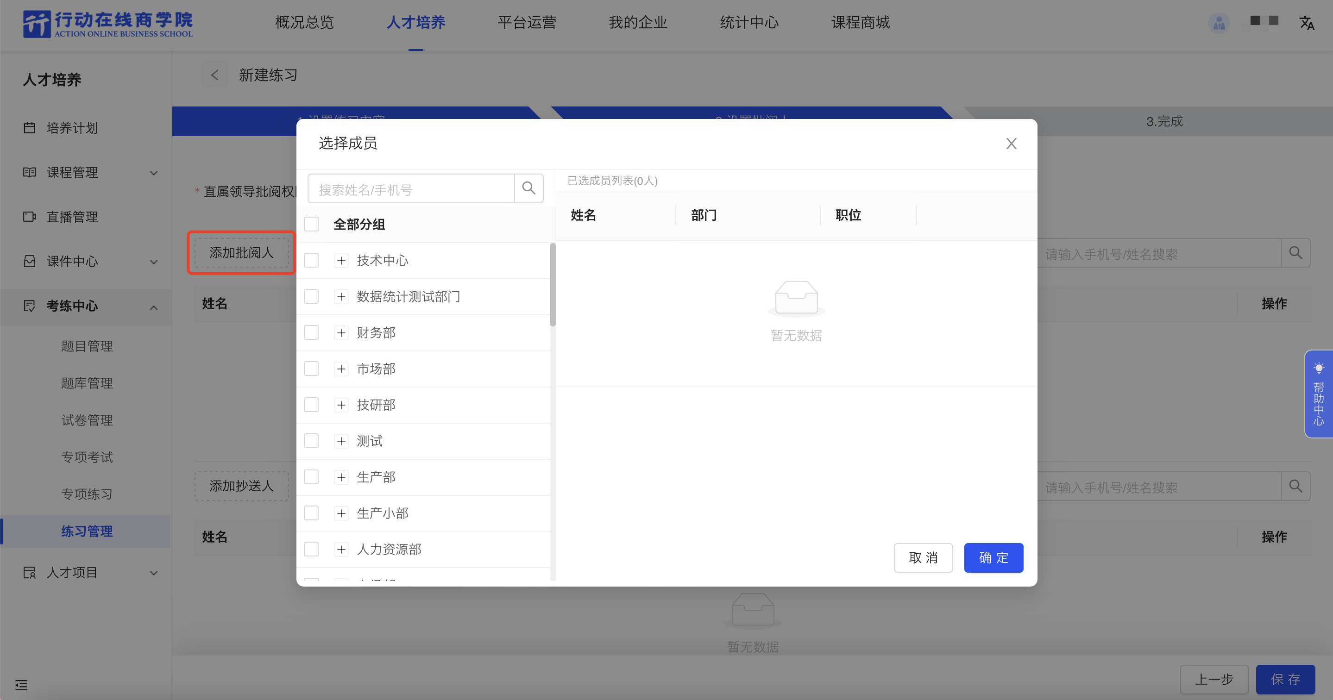Open the 帮助中心 lightbulb widget
The image size is (1333, 700).
tap(1319, 394)
